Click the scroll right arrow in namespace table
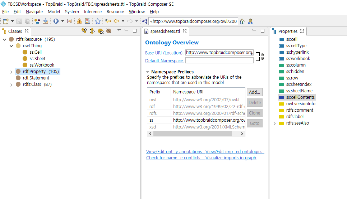The width and height of the screenshot is (347, 199). coord(242,134)
